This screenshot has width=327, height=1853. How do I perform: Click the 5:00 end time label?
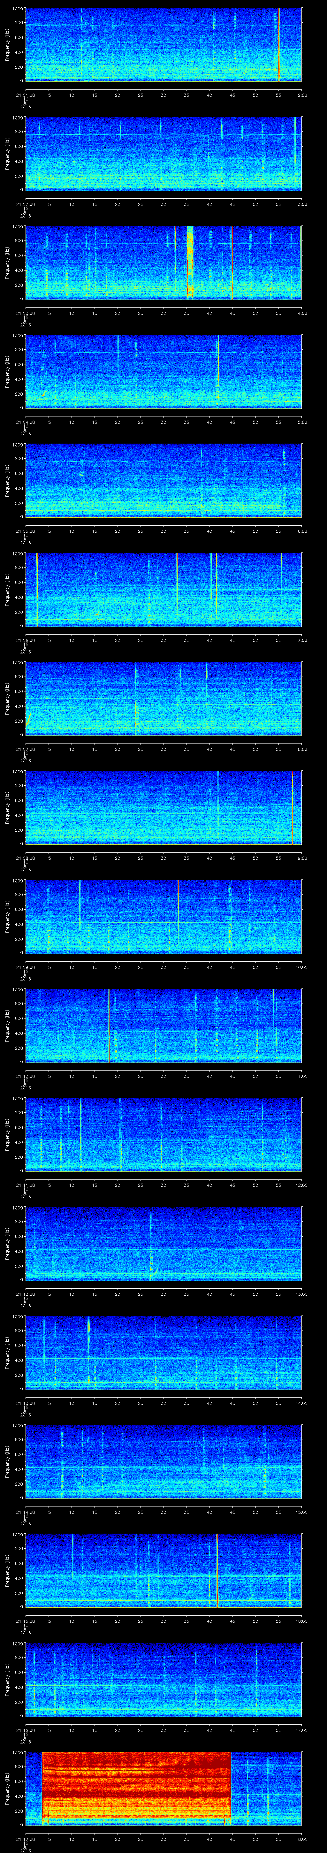point(302,422)
